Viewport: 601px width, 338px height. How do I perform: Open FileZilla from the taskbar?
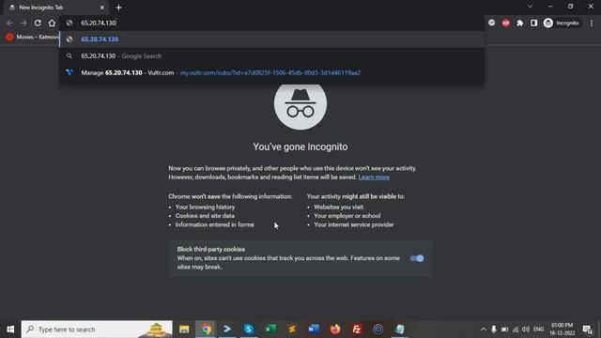click(x=357, y=330)
